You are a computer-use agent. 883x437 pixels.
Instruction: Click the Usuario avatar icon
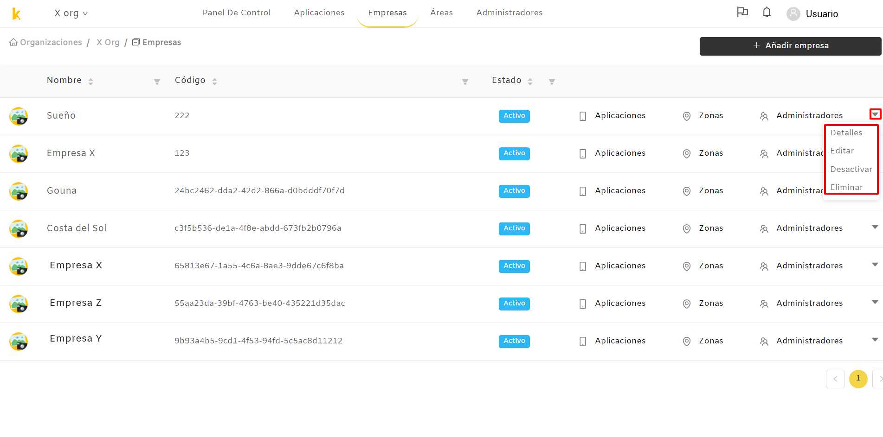pos(793,14)
